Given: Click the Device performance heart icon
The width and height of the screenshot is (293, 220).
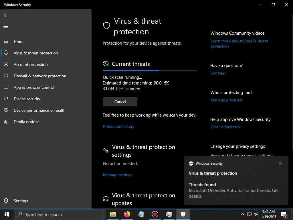Looking at the screenshot, I should click(6, 110).
